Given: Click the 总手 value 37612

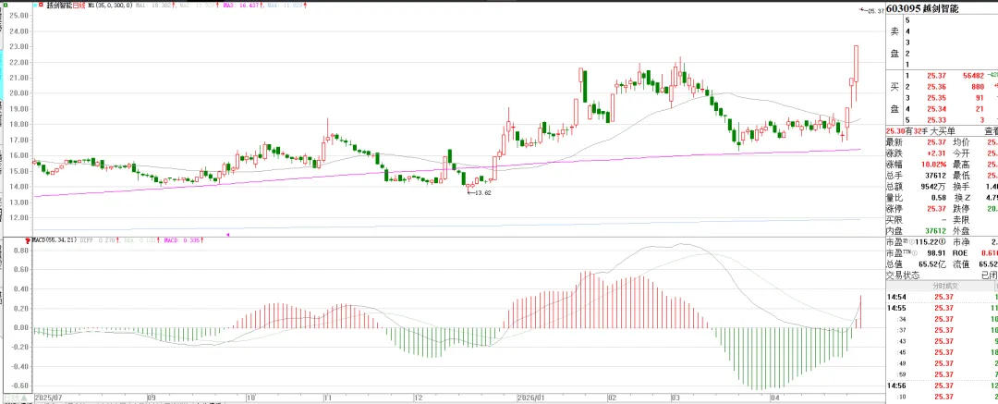Looking at the screenshot, I should point(935,176).
